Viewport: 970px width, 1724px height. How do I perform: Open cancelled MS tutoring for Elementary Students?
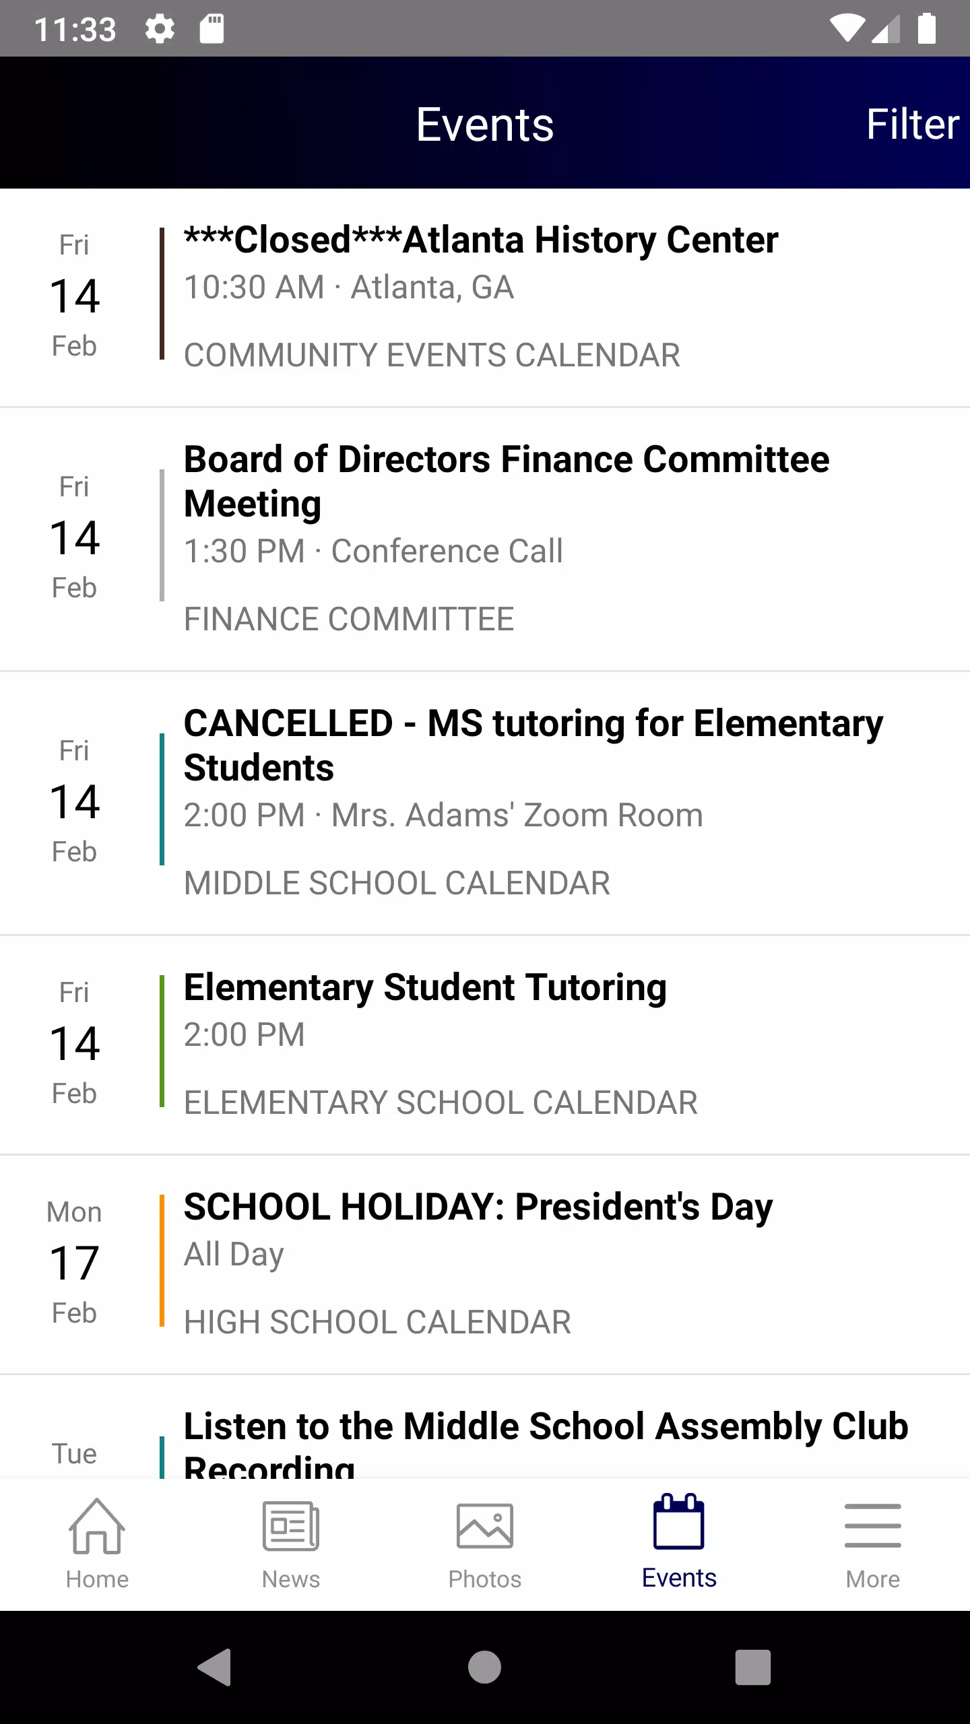[x=485, y=803]
